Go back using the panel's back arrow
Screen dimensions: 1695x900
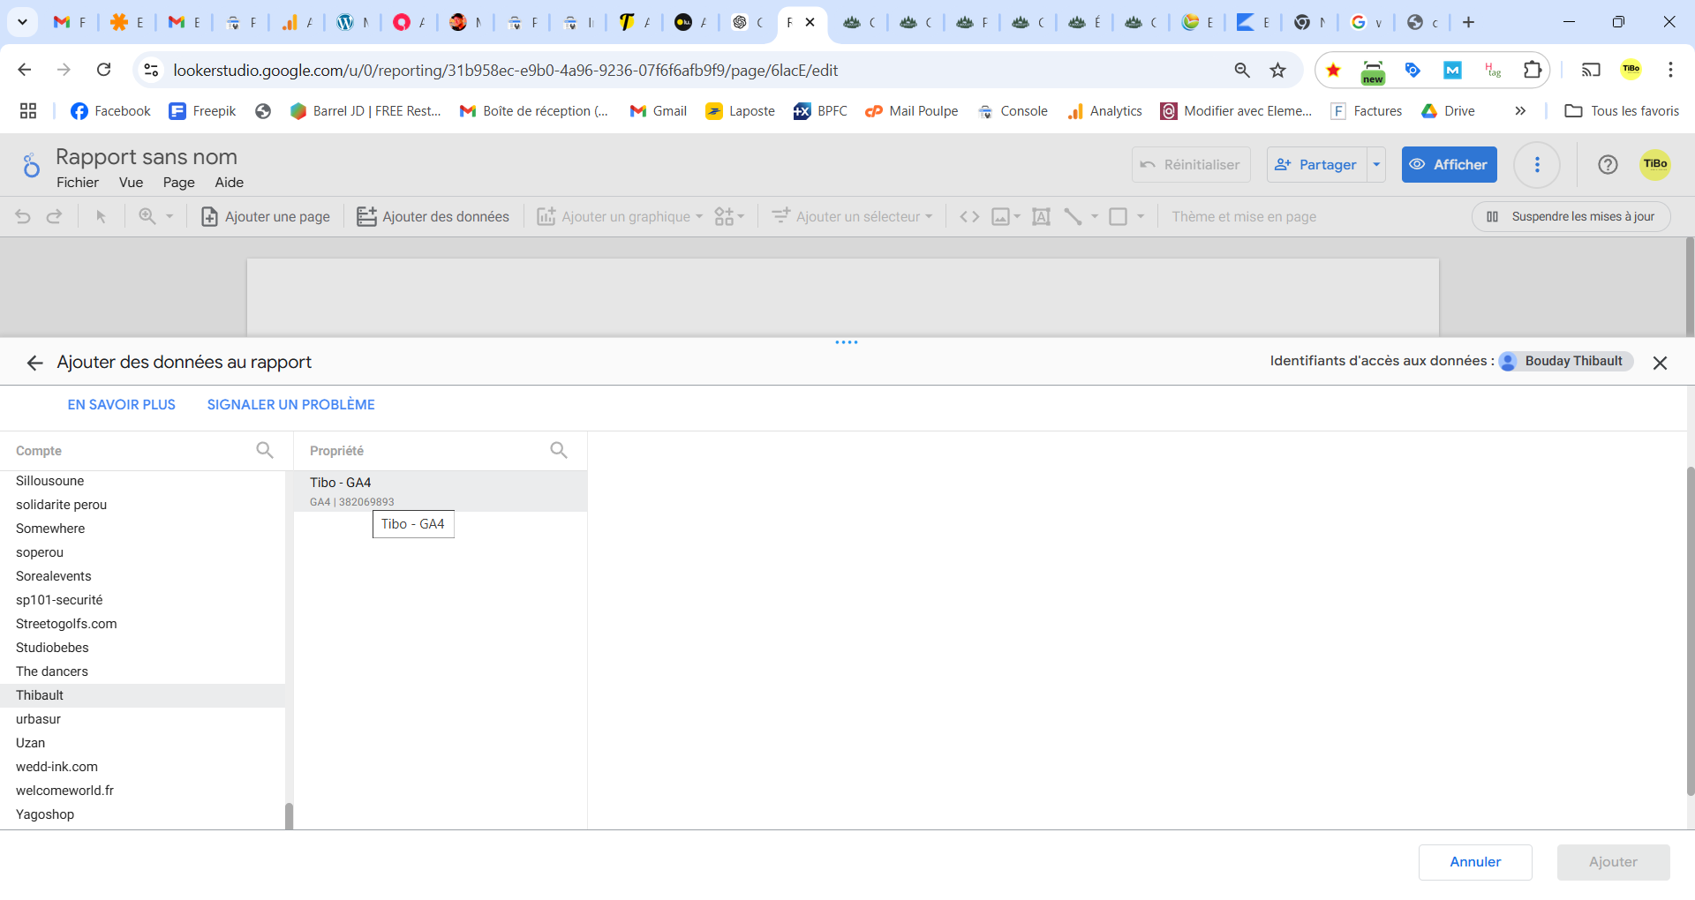[x=34, y=363]
